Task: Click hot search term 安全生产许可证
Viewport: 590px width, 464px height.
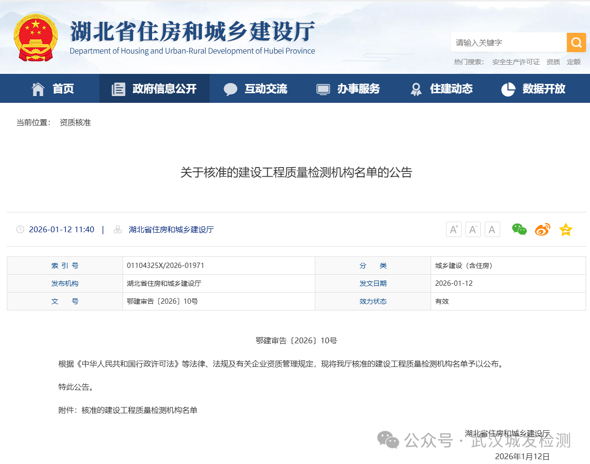Action: tap(516, 62)
